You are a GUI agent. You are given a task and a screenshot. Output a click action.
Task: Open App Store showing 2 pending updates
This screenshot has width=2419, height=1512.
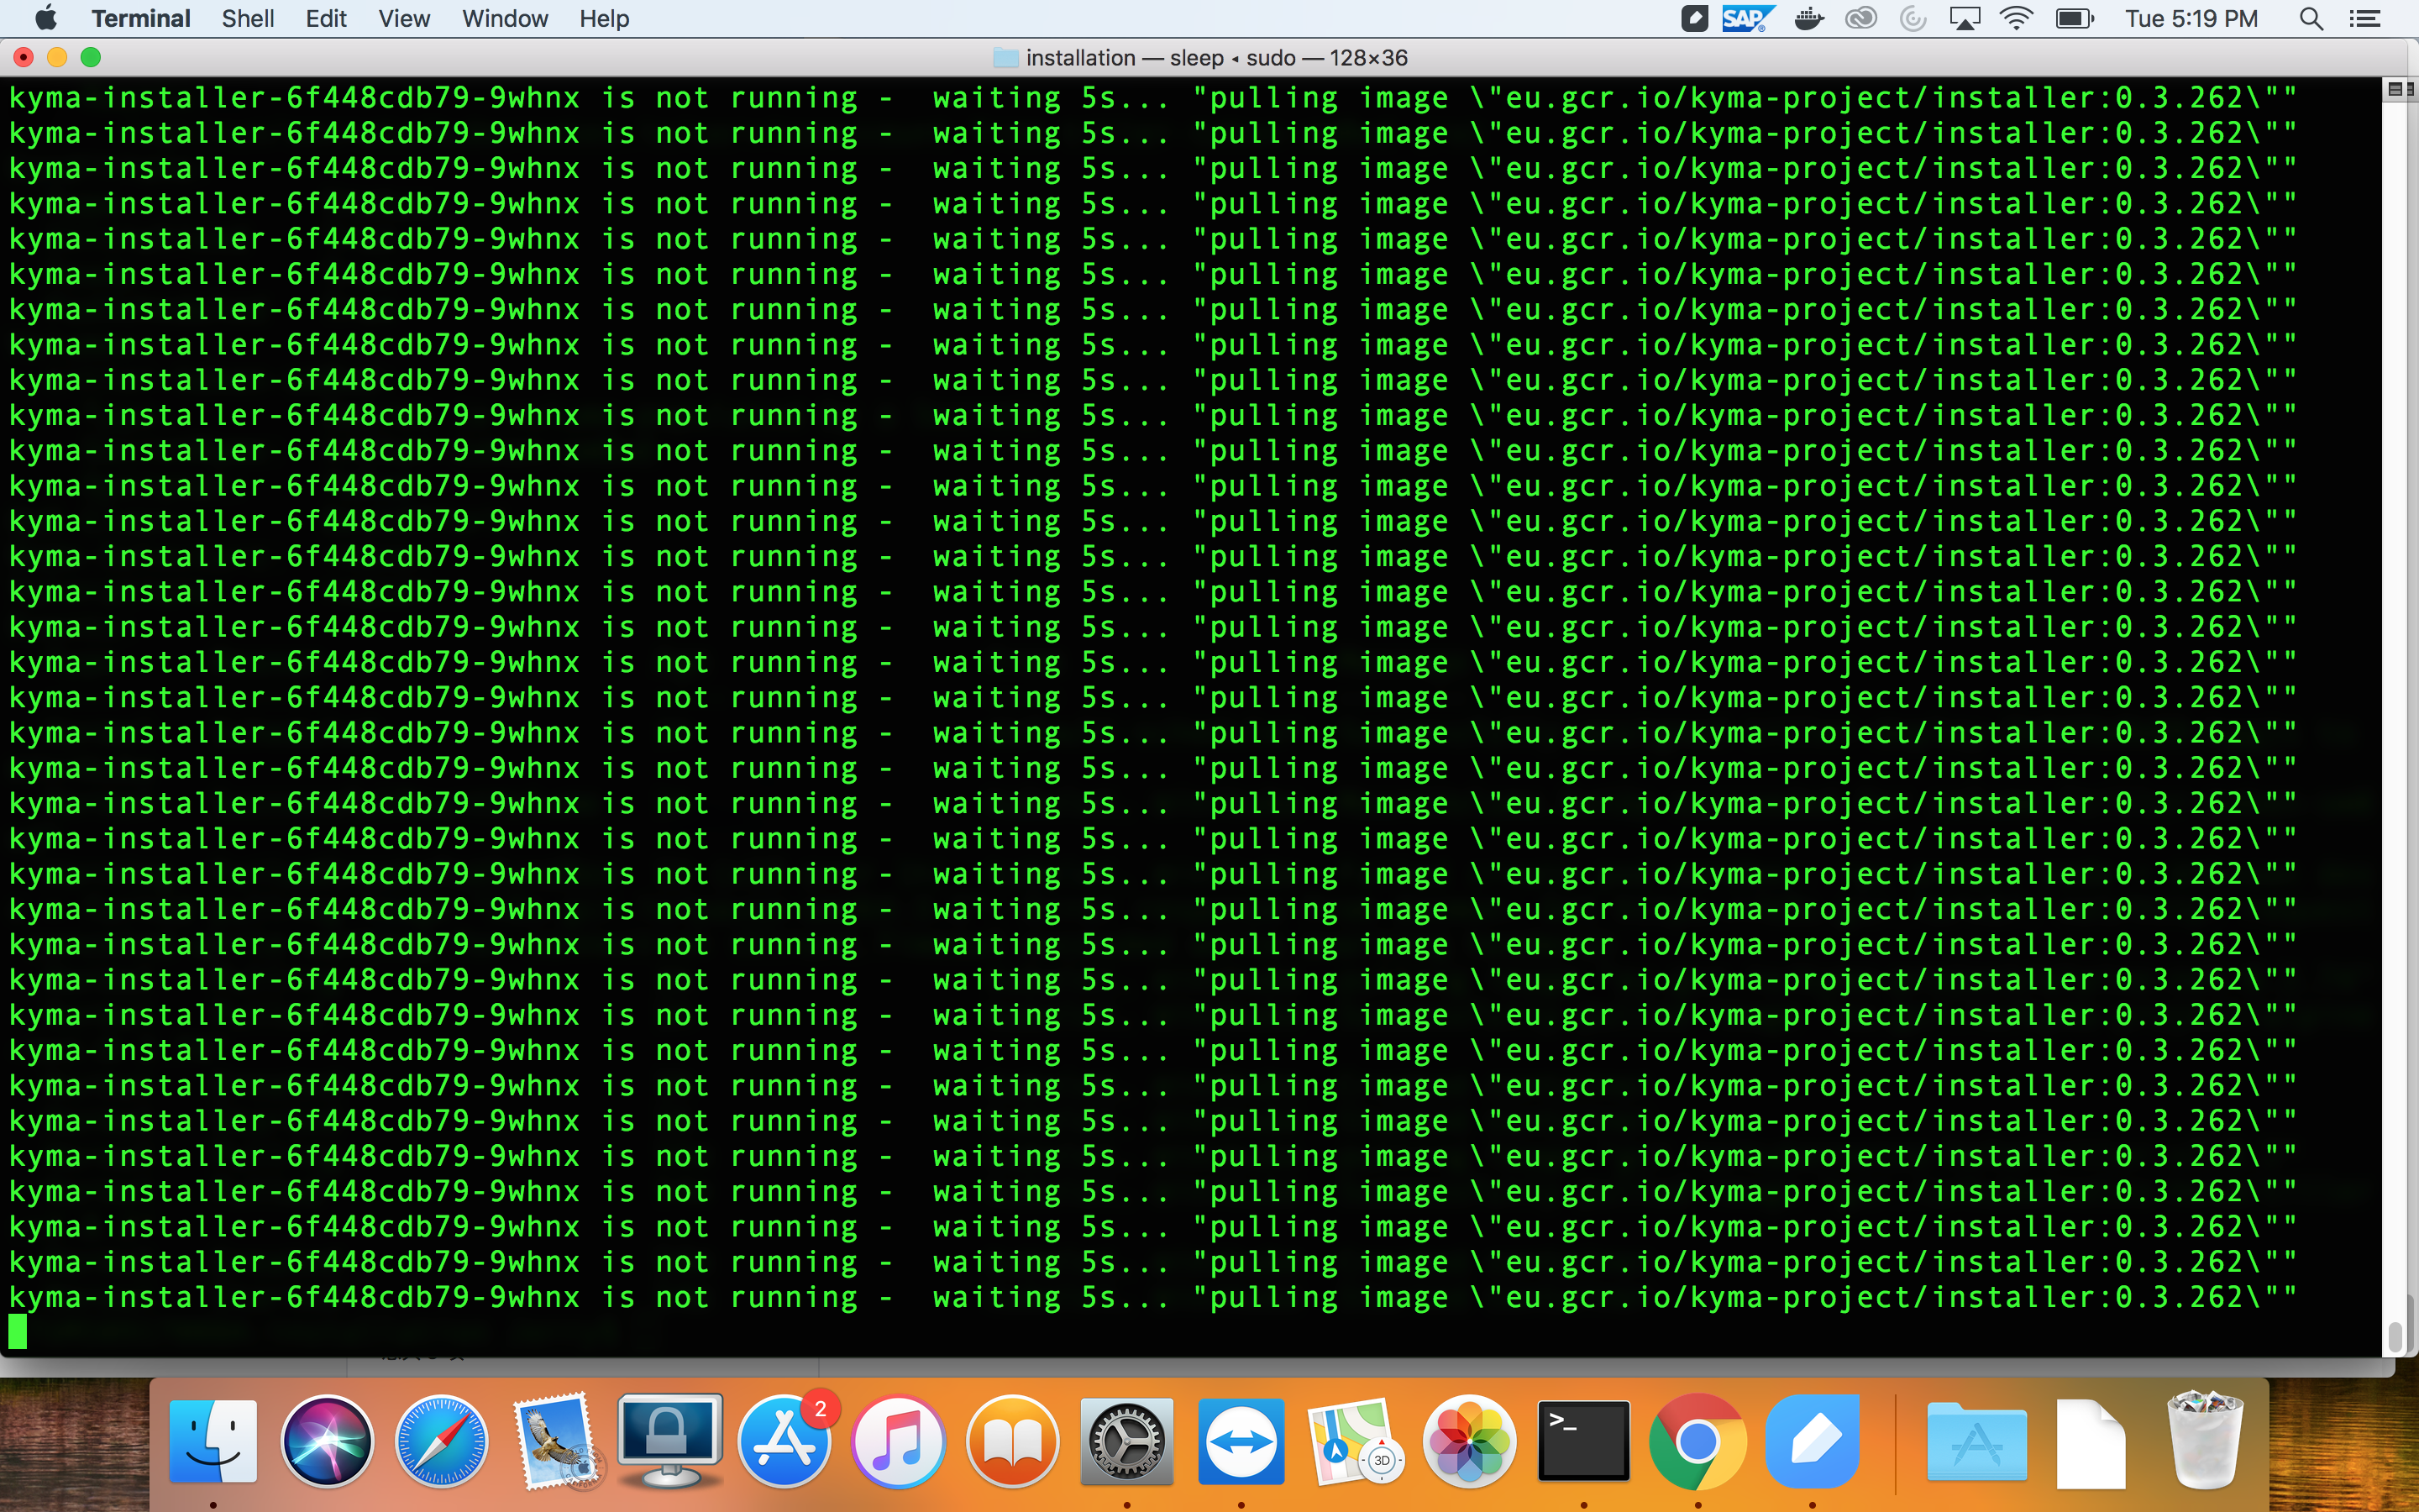[x=784, y=1442]
